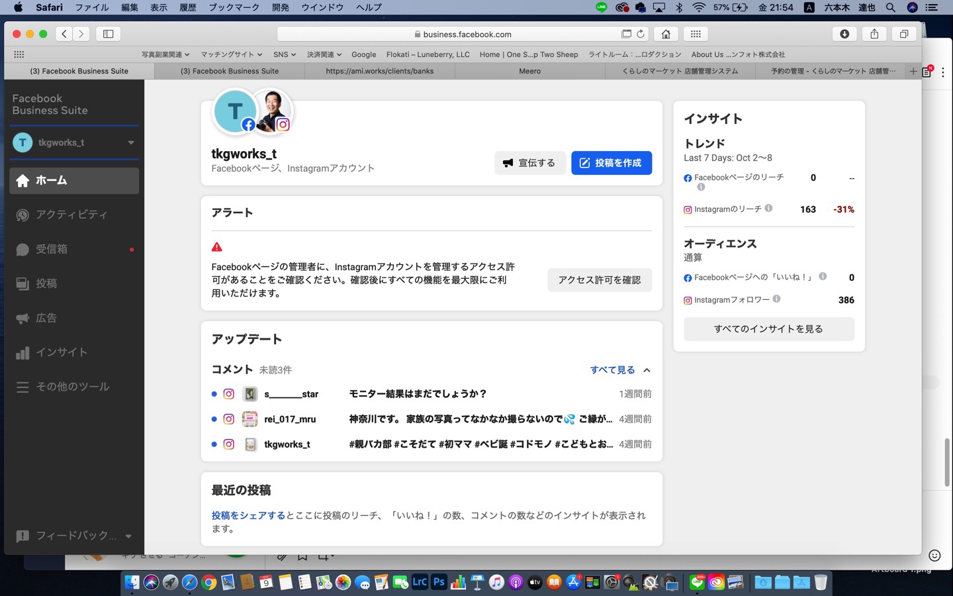
Task: Open Reader view icon in address bar
Action: (x=626, y=34)
